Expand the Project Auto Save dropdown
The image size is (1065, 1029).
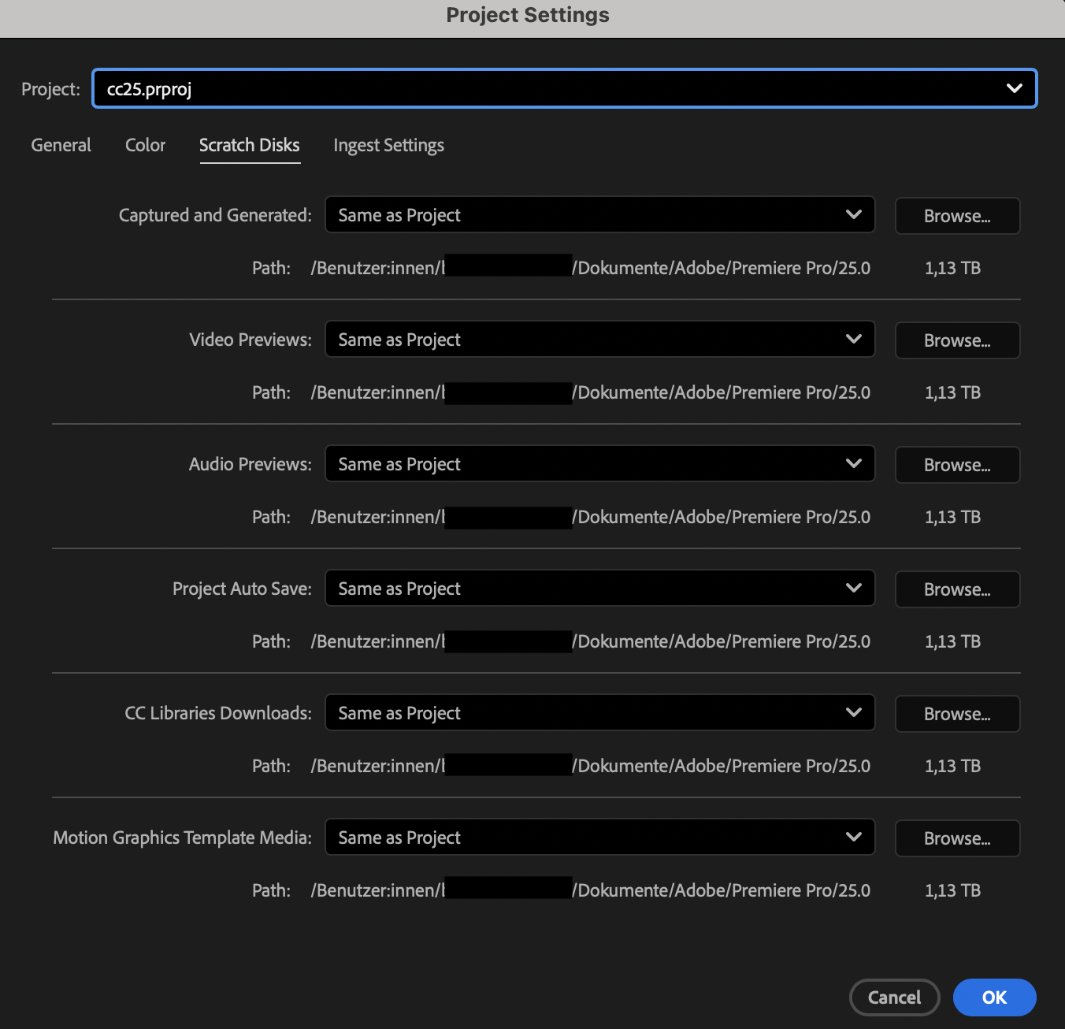tap(599, 589)
